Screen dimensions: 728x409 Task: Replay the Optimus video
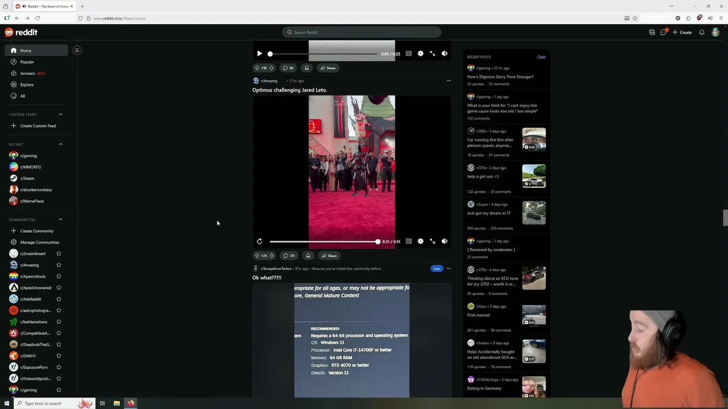(259, 241)
